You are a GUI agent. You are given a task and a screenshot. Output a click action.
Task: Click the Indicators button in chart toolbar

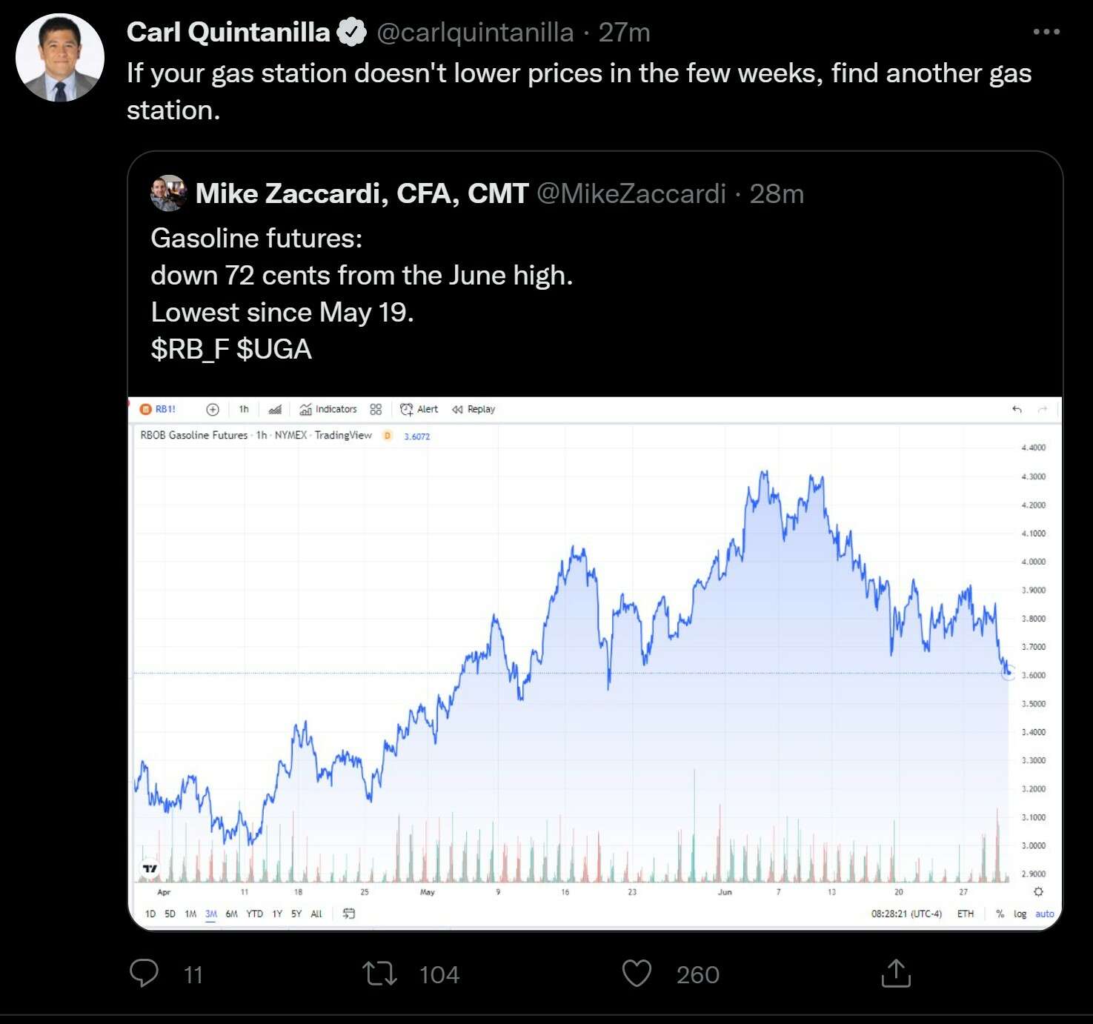[328, 409]
